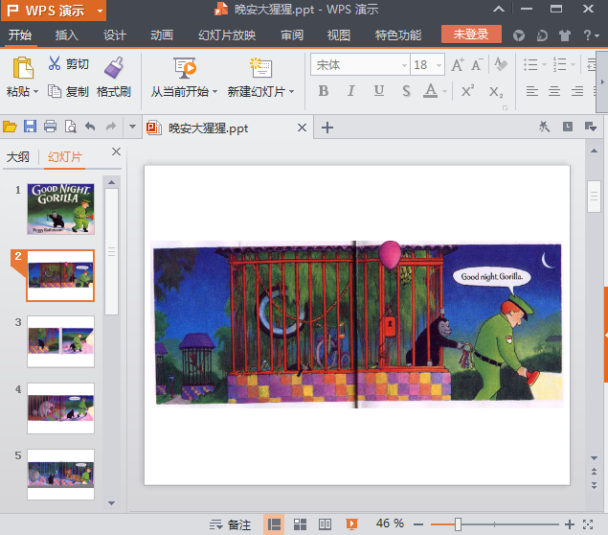The image size is (608, 535).
Task: Toggle bold formatting
Action: (x=323, y=91)
